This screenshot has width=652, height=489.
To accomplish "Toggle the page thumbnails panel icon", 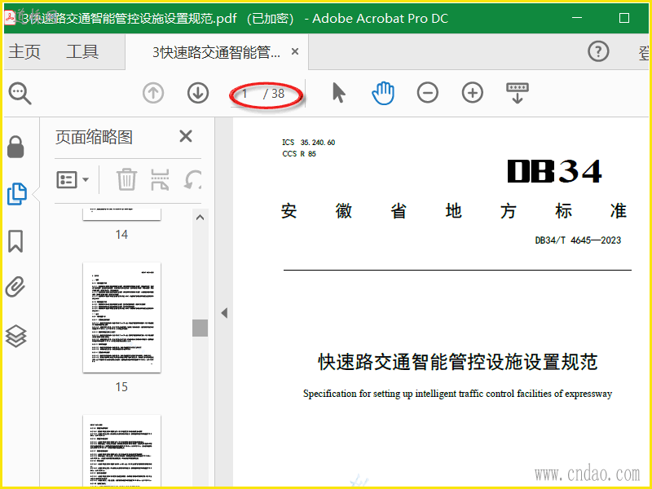I will tap(16, 194).
